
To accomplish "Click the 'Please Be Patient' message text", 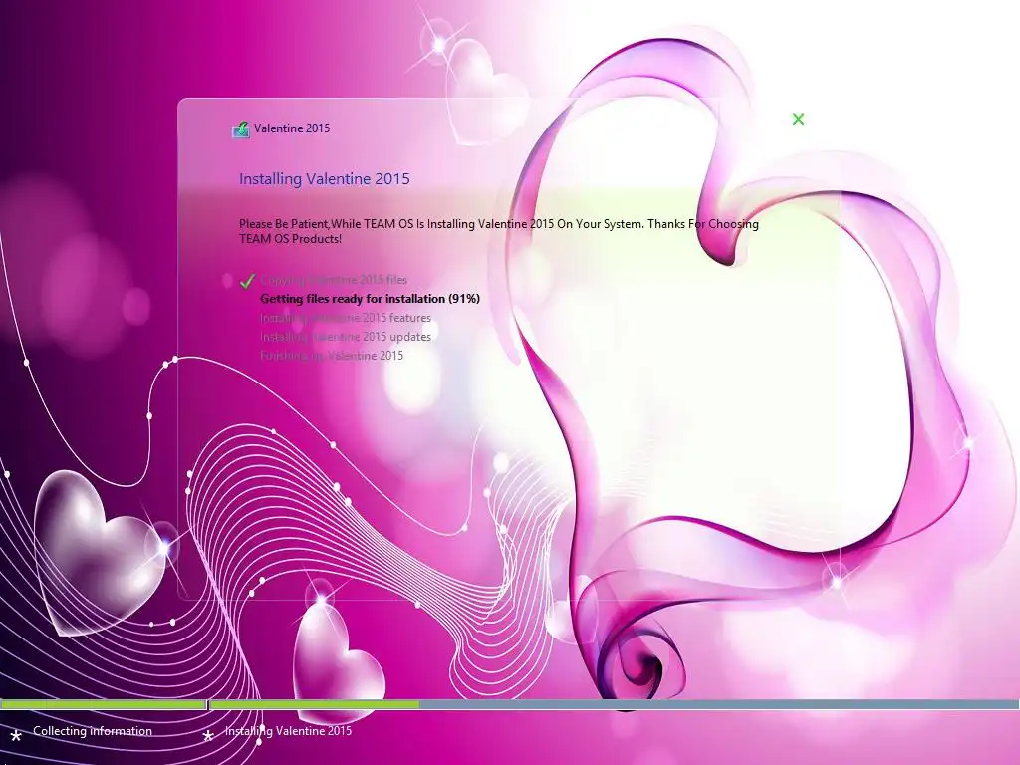I will click(x=498, y=231).
